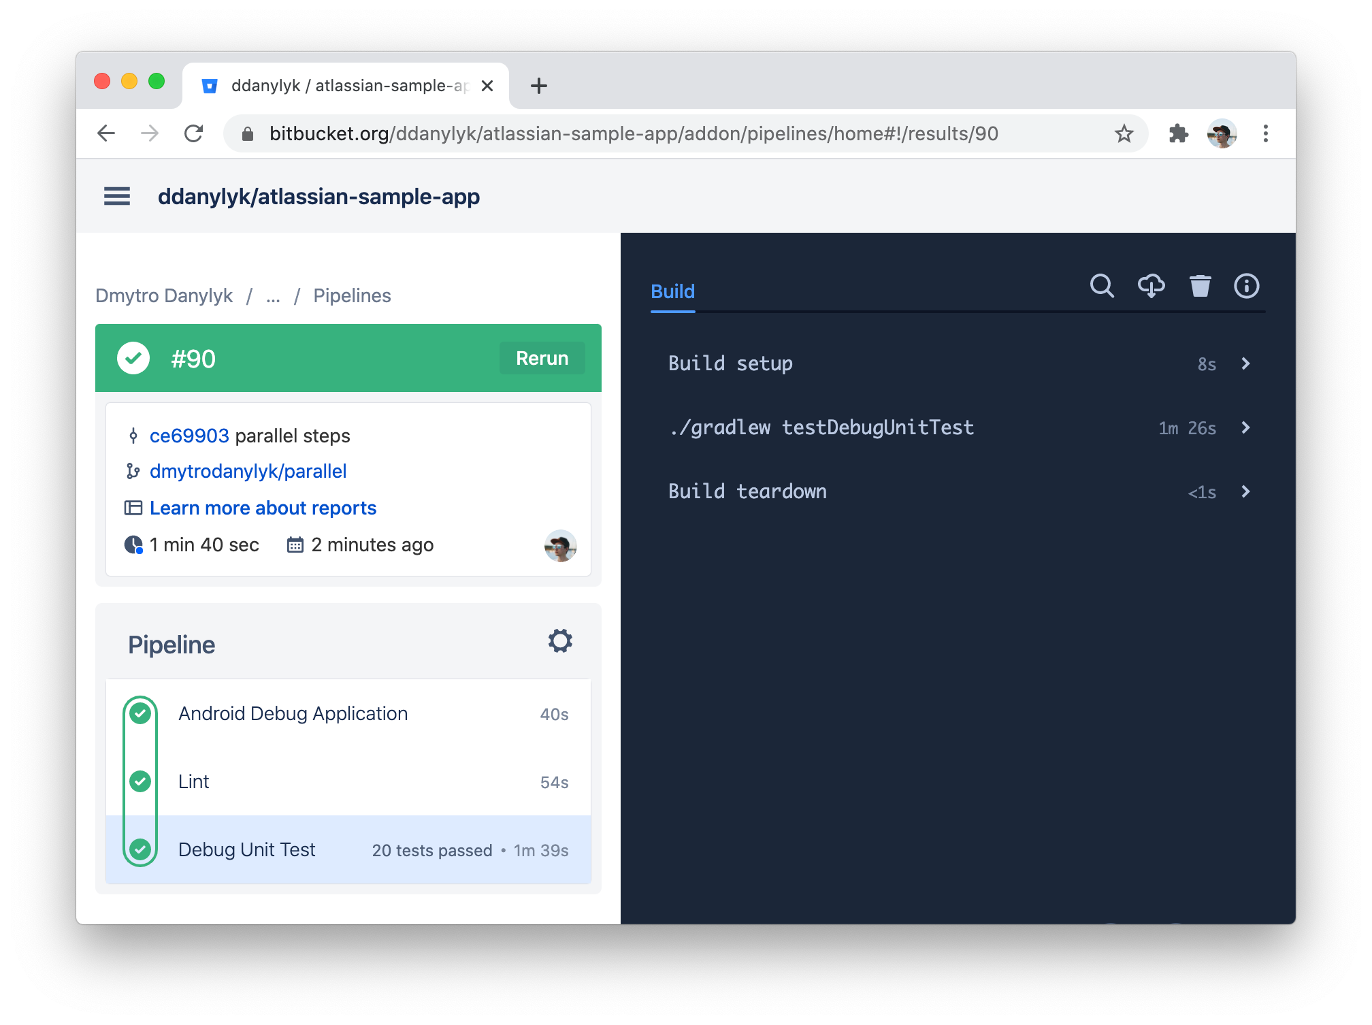This screenshot has height=1025, width=1372.
Task: Open a new browser tab
Action: pyautogui.click(x=538, y=86)
